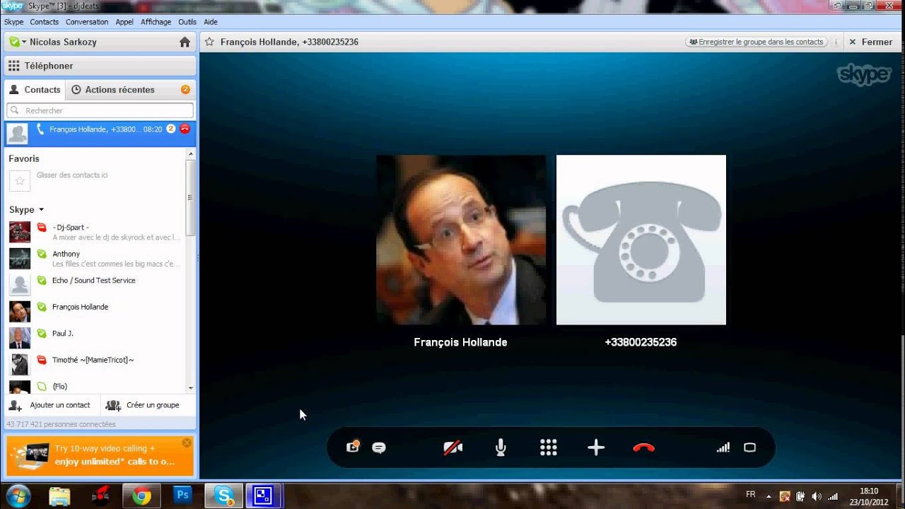The width and height of the screenshot is (905, 509).
Task: Open the Téléphoner dial panel
Action: (100, 66)
